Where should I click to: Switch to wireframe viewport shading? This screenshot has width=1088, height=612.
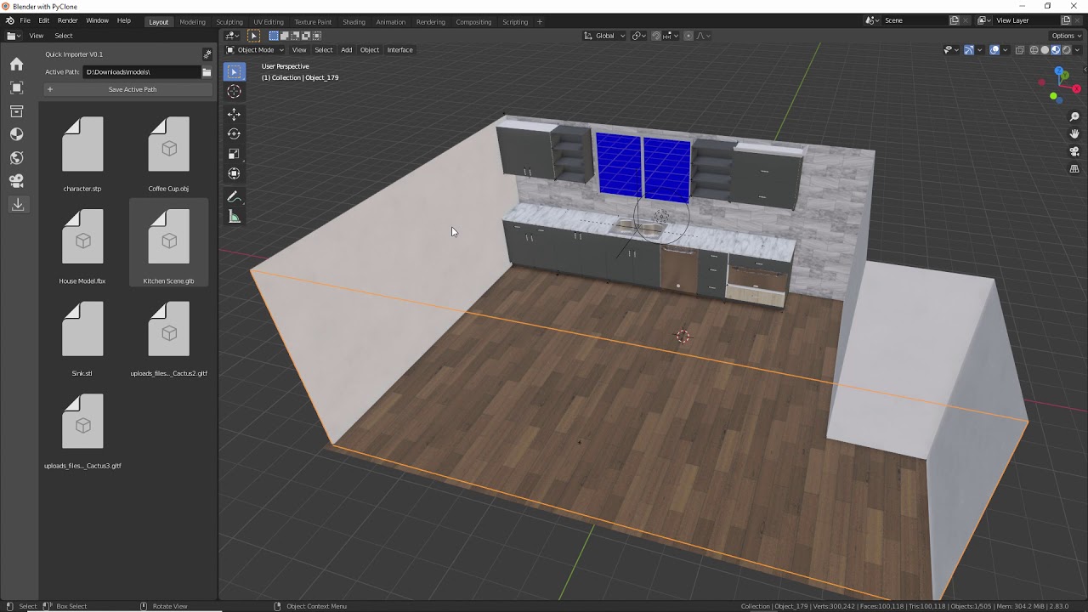coord(1034,50)
